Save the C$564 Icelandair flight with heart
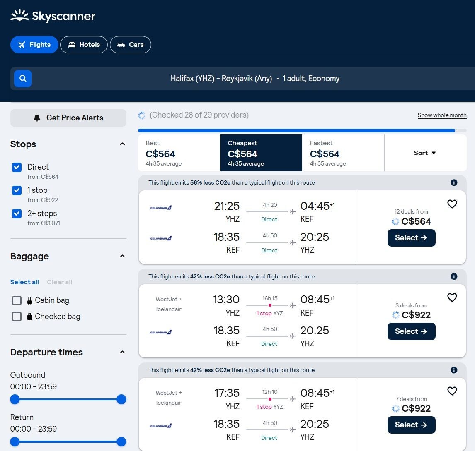 (x=452, y=204)
